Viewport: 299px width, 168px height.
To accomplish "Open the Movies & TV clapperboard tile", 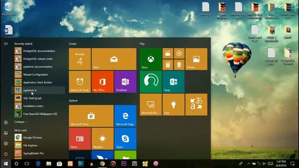I will coord(168,53).
